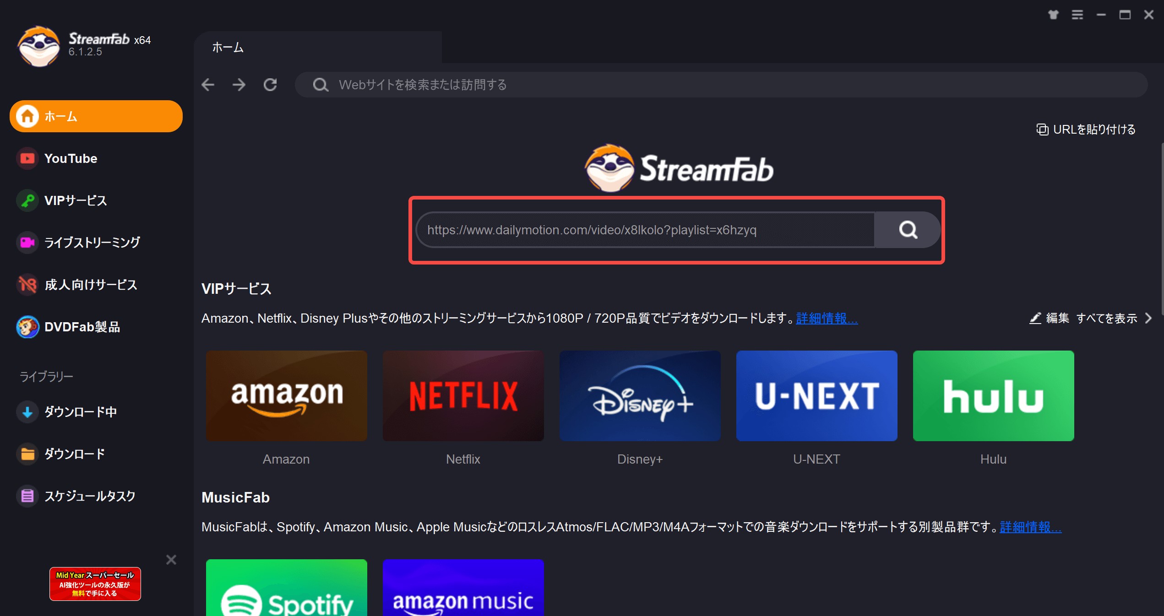Viewport: 1164px width, 616px height.
Task: Click すべてを表示 for VIP services
Action: point(1106,318)
